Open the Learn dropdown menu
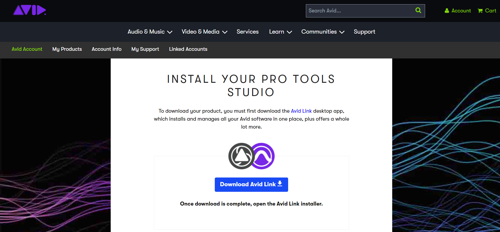Viewport: 500px width, 232px height. pos(280,32)
